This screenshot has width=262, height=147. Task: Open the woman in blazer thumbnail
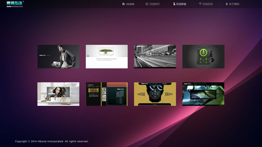click(x=58, y=56)
